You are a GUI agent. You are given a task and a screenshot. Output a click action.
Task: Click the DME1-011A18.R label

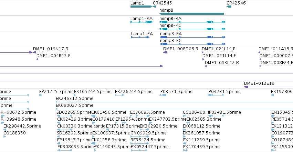point(276,49)
